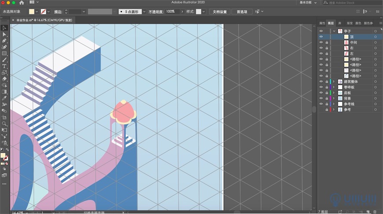Screen dimensions: 383x214
Task: Click lock icon on 中间 sublayer
Action: point(327,43)
